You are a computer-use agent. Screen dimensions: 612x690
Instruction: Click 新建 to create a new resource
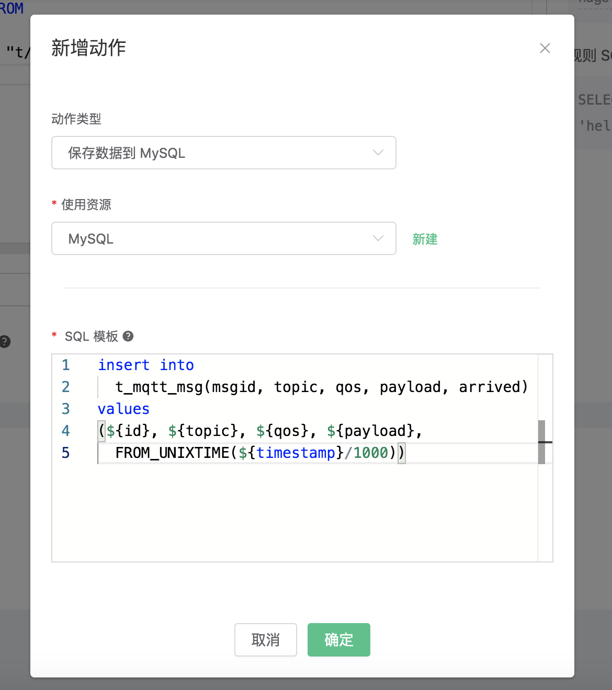tap(425, 239)
